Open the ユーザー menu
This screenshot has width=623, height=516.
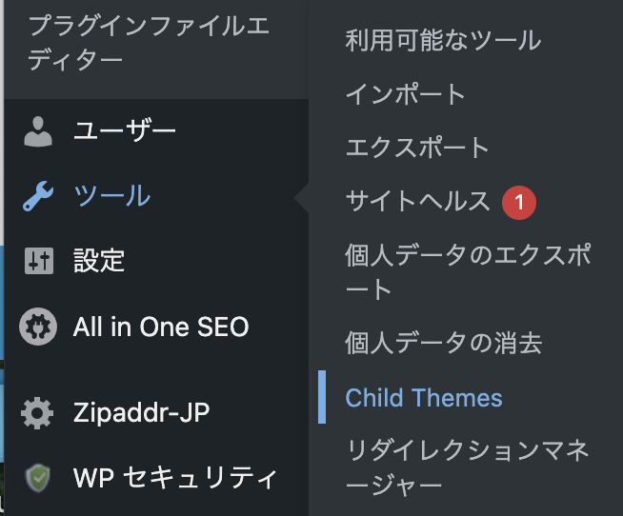point(125,130)
